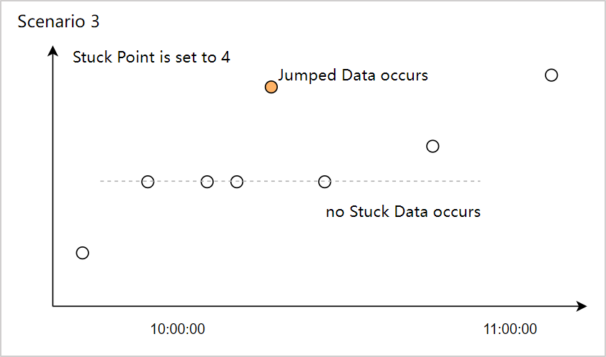Image resolution: width=606 pixels, height=357 pixels.
Task: Click the "Jumped Data occurs" label
Action: click(353, 75)
